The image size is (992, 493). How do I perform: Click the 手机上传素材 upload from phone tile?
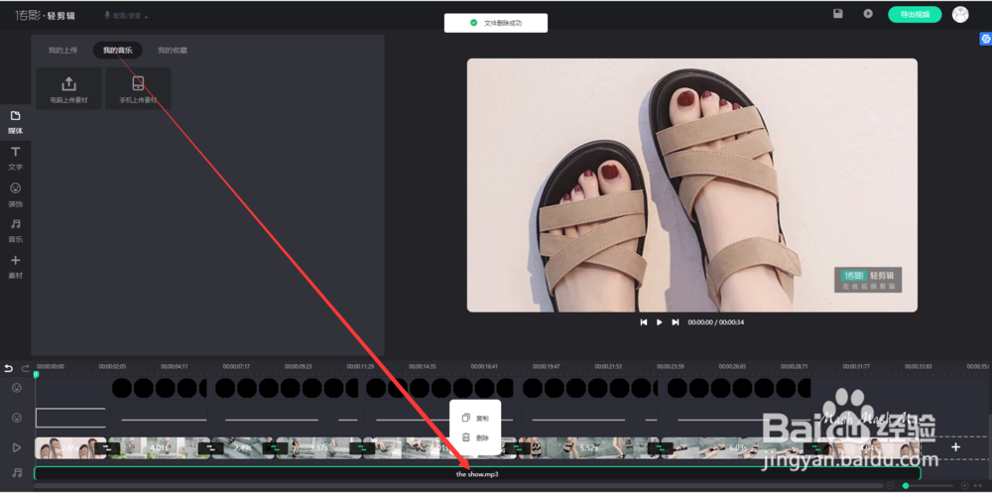tap(138, 88)
